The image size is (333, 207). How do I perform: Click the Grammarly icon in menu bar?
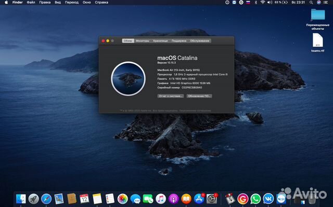(241, 2)
